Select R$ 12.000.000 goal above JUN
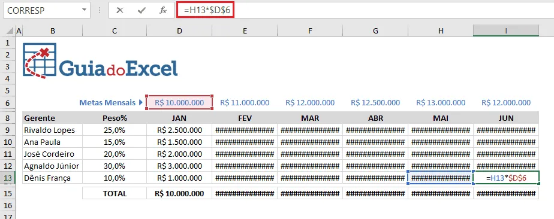This screenshot has width=554, height=219. (506, 103)
